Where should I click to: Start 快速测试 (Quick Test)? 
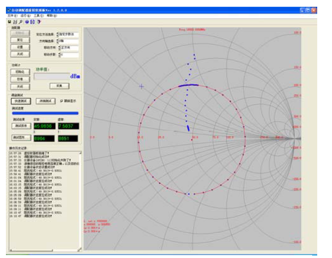click(21, 101)
